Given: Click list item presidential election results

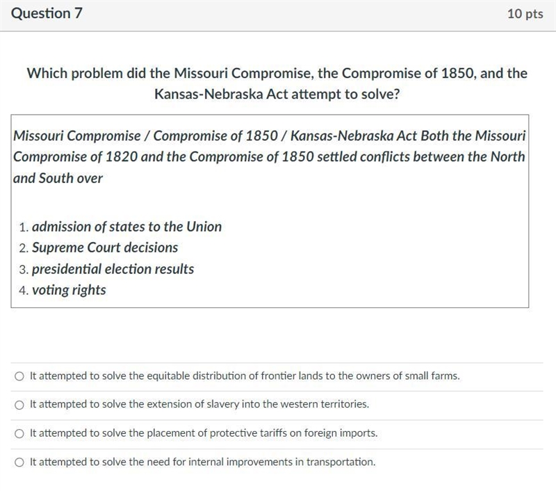Looking at the screenshot, I should click(x=113, y=269).
